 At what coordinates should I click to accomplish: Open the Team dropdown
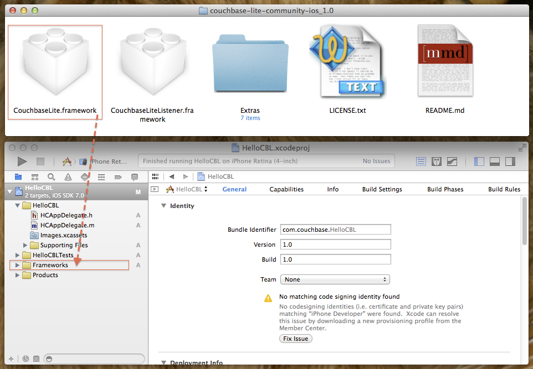point(335,279)
